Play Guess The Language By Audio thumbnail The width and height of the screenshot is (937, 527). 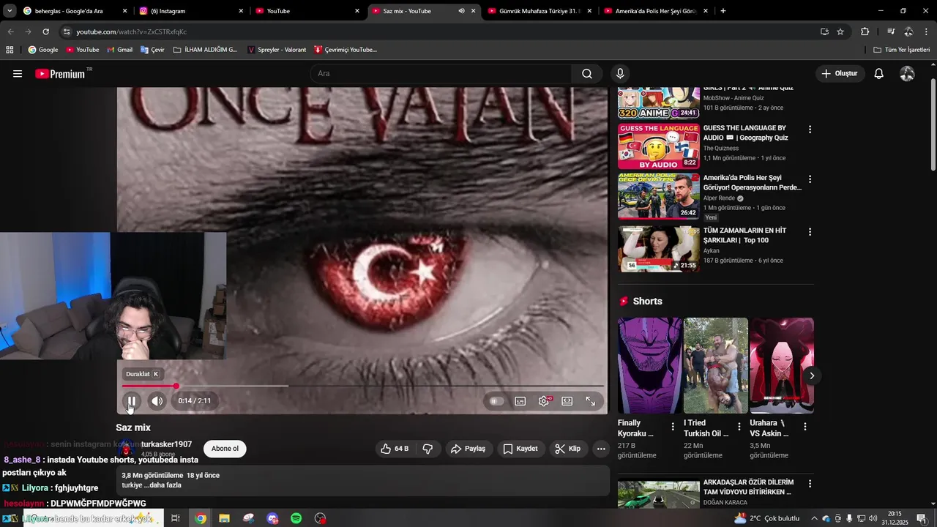tap(659, 146)
